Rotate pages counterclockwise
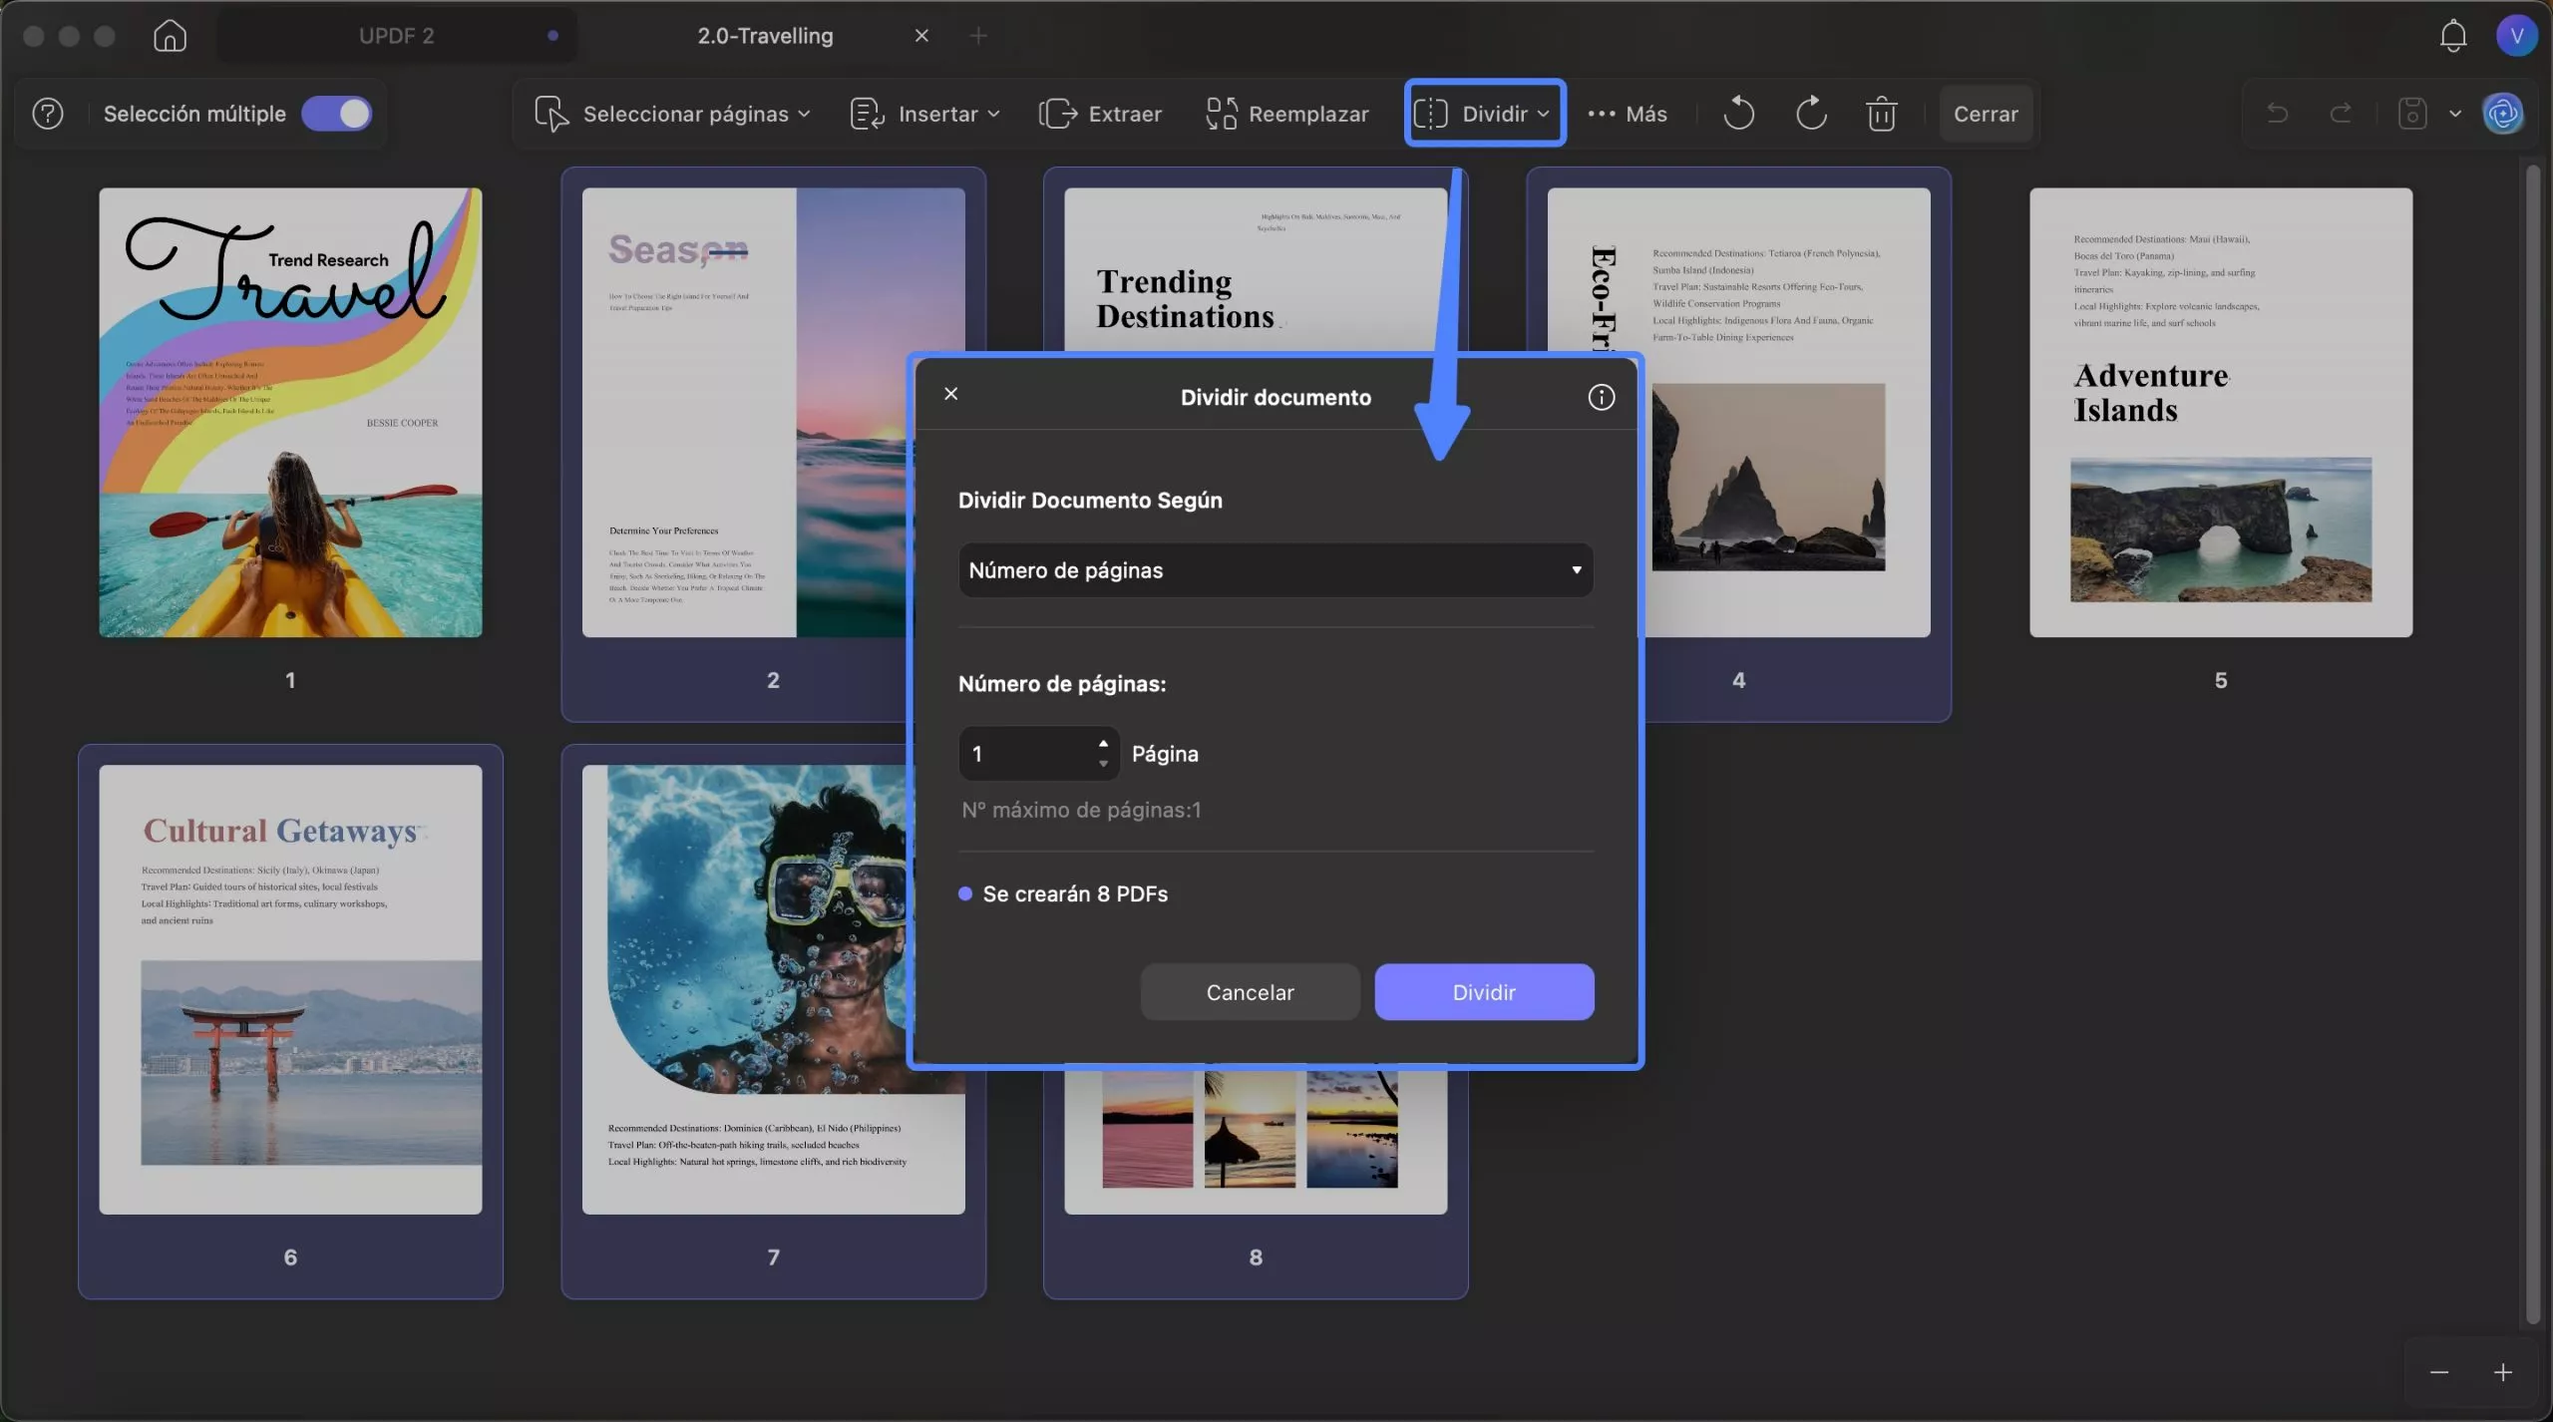Image resolution: width=2553 pixels, height=1422 pixels. (1738, 114)
